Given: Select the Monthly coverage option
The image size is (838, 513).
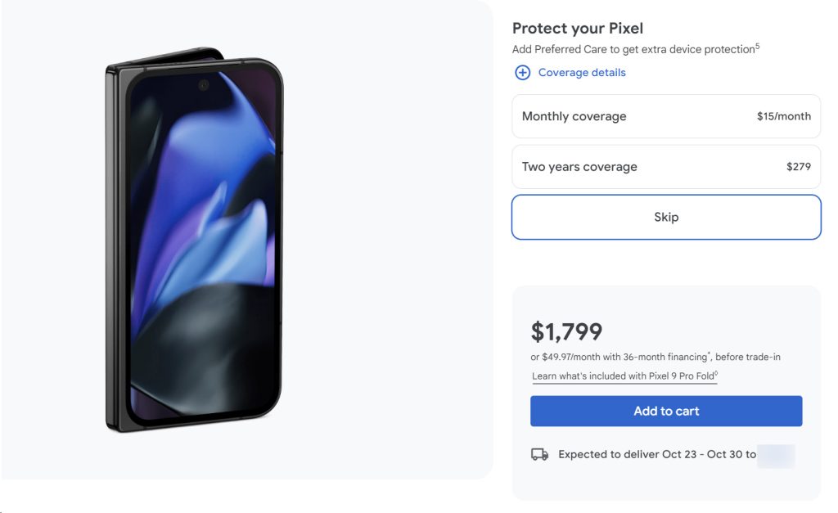Looking at the screenshot, I should coord(665,116).
